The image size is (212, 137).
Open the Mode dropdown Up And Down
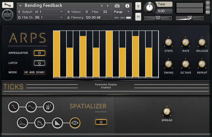pyautogui.click(x=35, y=72)
